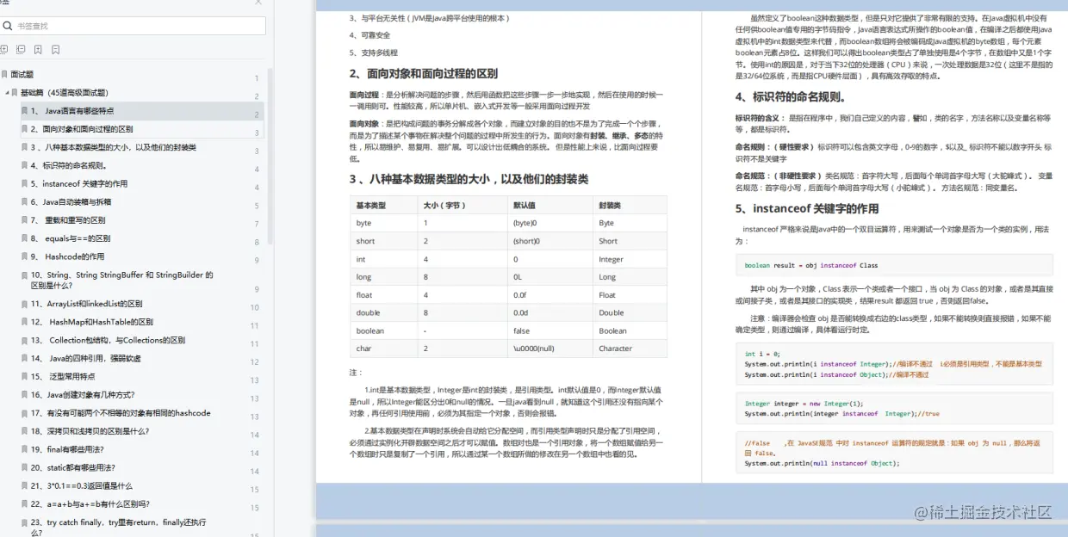The height and width of the screenshot is (537, 1068).
Task: Open bookmark 8、equals与==的区别
Action: tap(71, 238)
